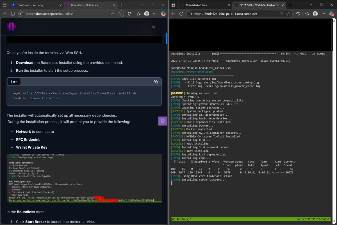Select the Boundless - OctaSpace tab

click(90, 5)
